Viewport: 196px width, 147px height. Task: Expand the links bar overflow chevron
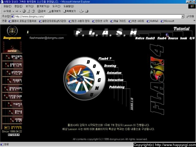(x=194, y=21)
